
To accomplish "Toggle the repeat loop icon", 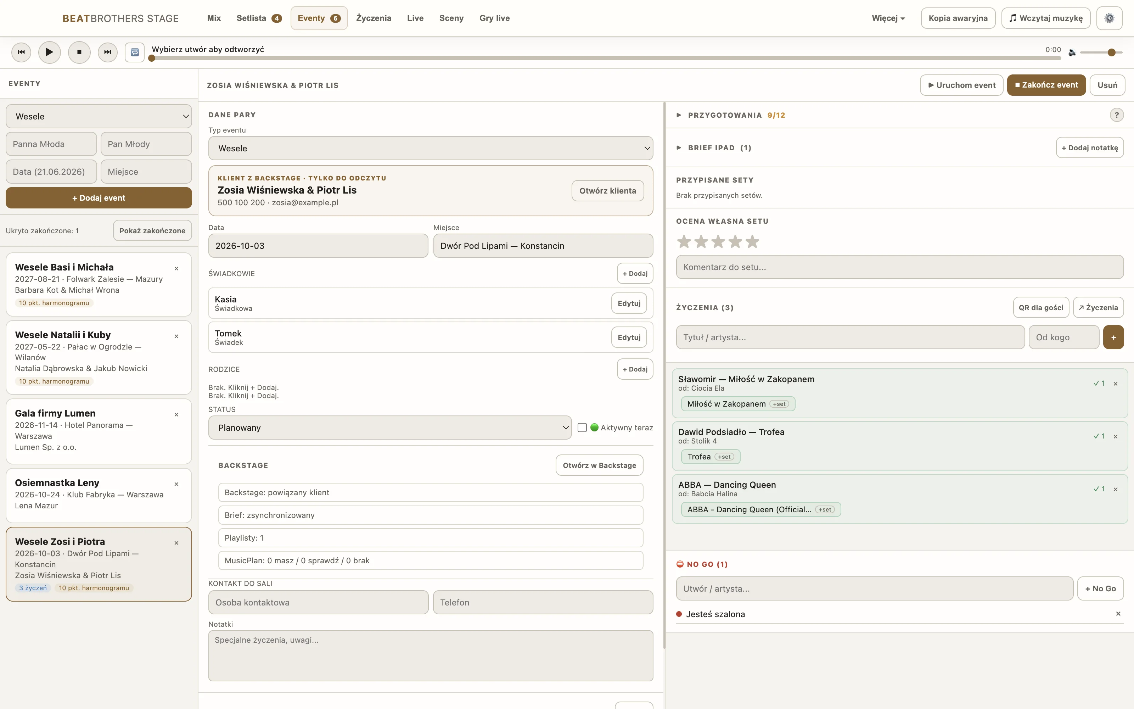I will click(x=135, y=52).
